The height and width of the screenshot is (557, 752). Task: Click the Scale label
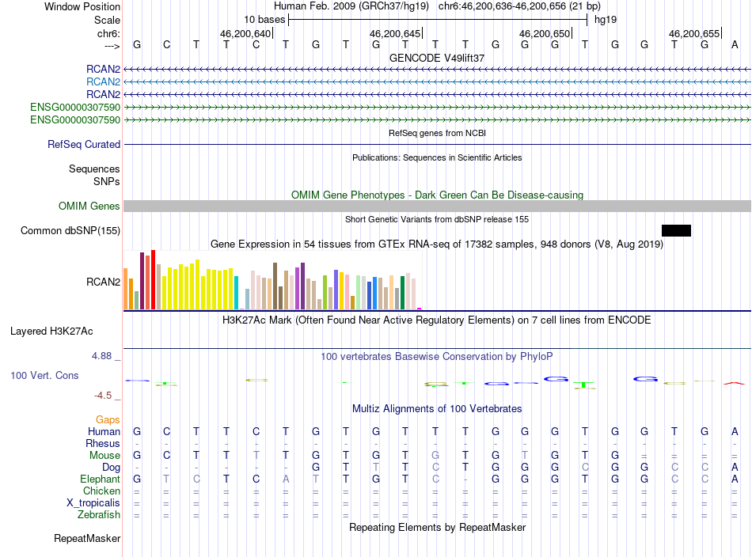coord(107,20)
